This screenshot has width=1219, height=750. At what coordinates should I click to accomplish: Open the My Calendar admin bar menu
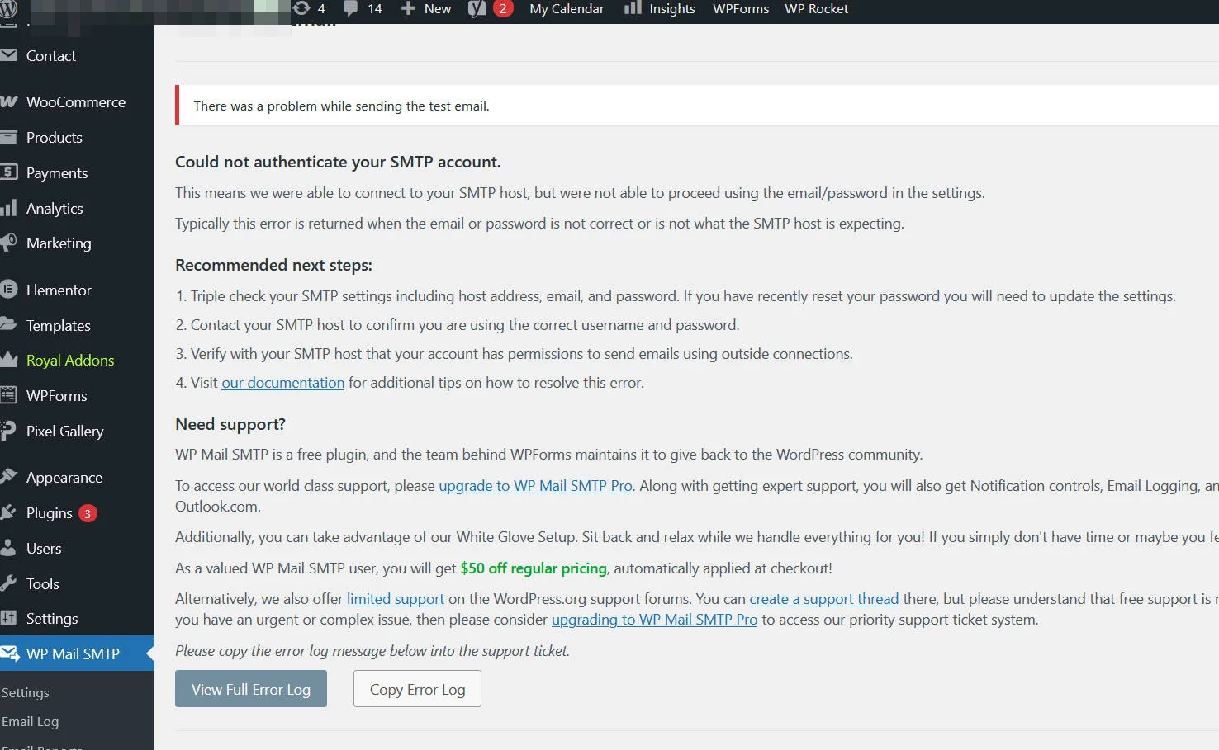tap(567, 9)
